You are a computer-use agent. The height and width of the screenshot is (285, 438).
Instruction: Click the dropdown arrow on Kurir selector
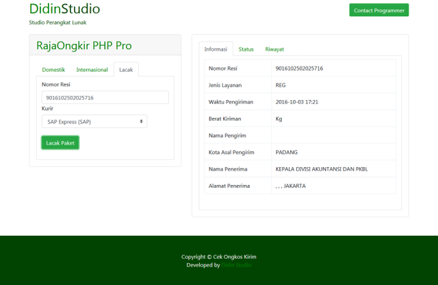pos(142,121)
